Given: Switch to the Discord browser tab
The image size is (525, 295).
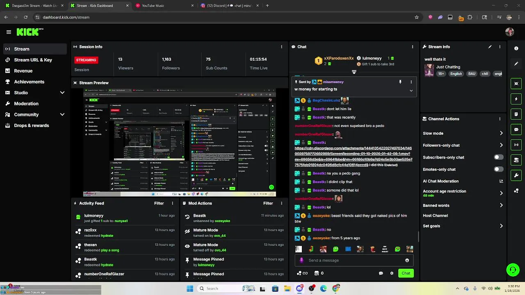Looking at the screenshot, I should 229,6.
